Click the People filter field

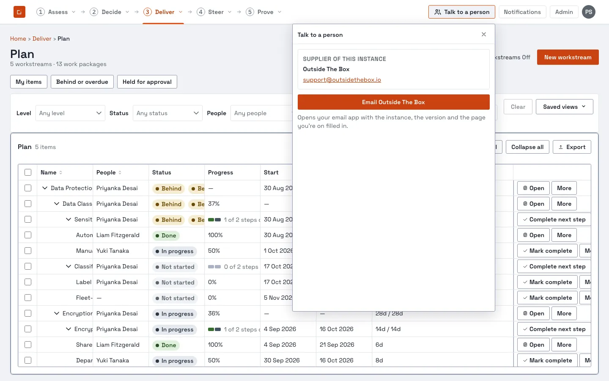click(261, 113)
